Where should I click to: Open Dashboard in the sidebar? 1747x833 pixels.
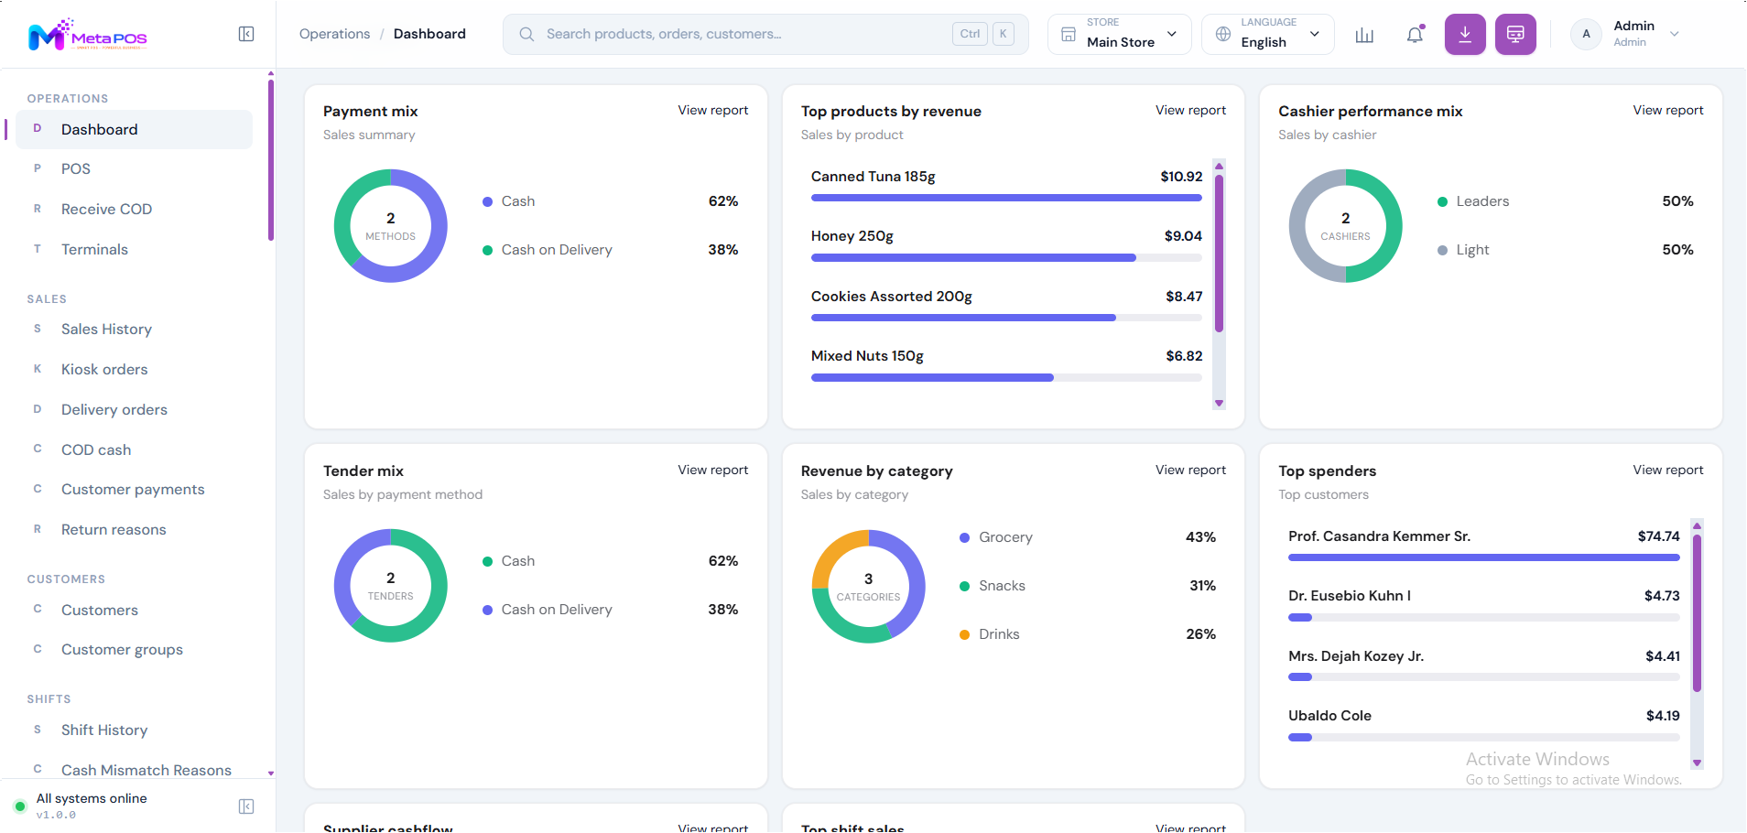click(x=134, y=130)
